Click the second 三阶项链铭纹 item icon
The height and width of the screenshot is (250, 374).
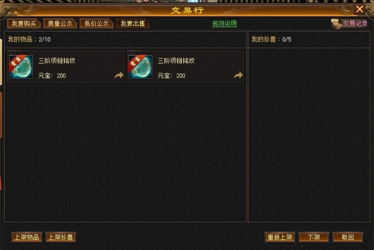point(140,67)
